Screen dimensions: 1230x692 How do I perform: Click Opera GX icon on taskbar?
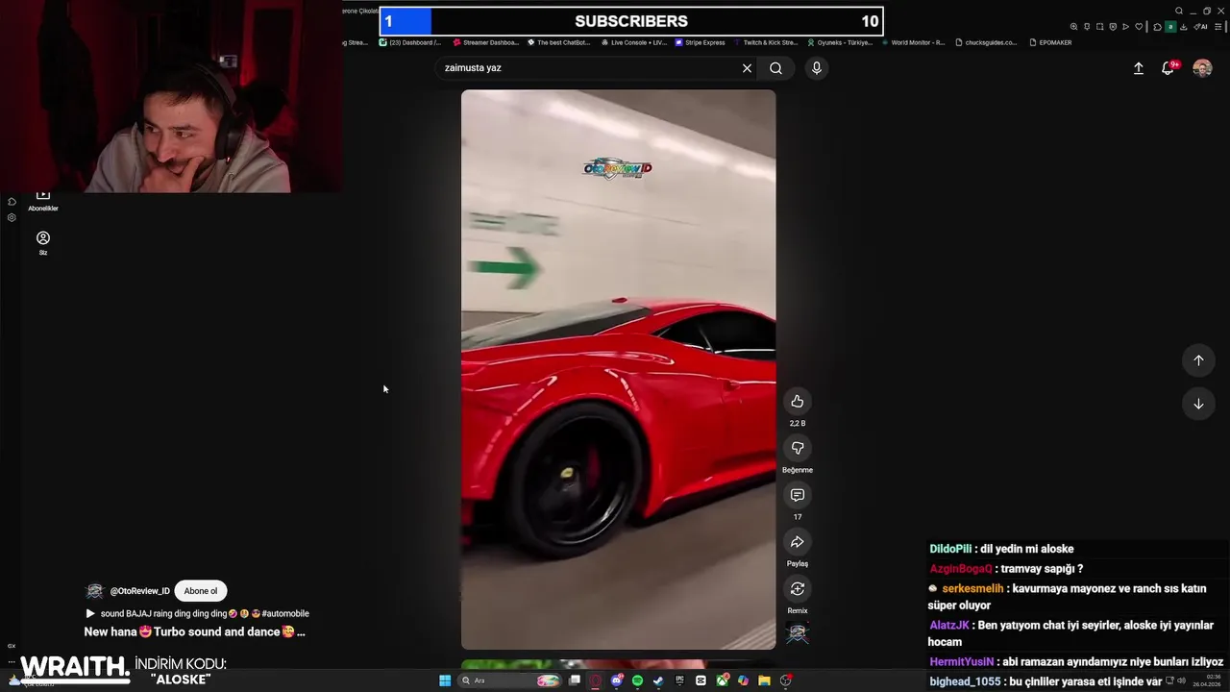(x=596, y=680)
